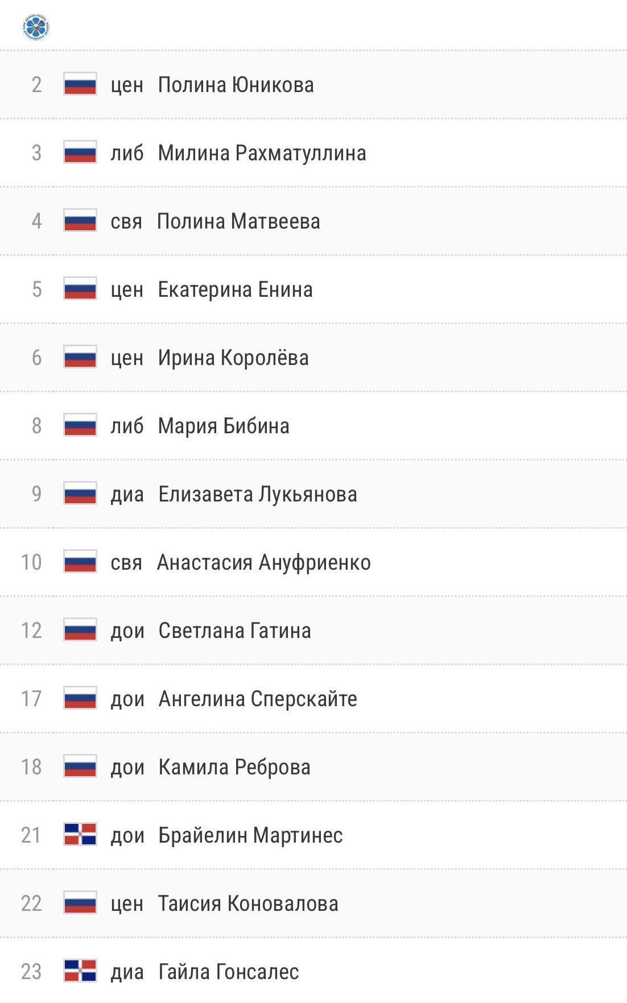The image size is (627, 1003).
Task: Click jersey number 21 row
Action: [x=313, y=835]
